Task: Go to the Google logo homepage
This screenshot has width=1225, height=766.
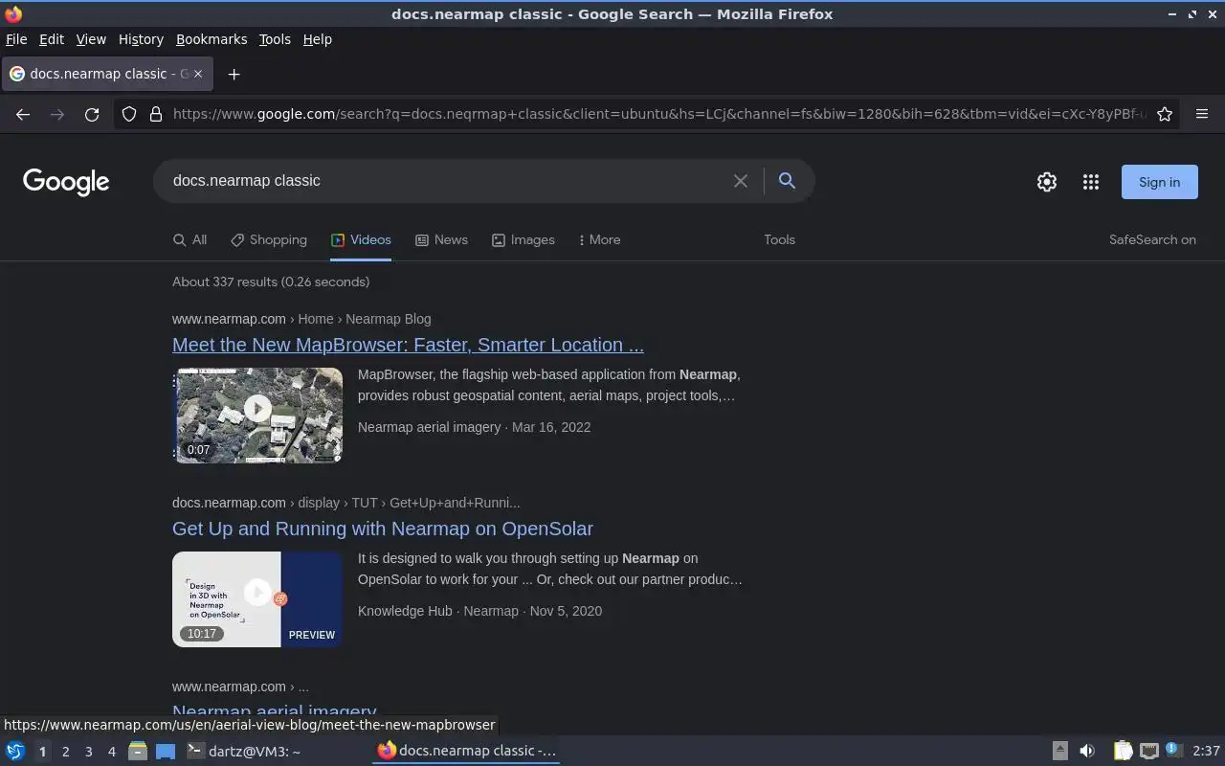Action: pos(66,182)
